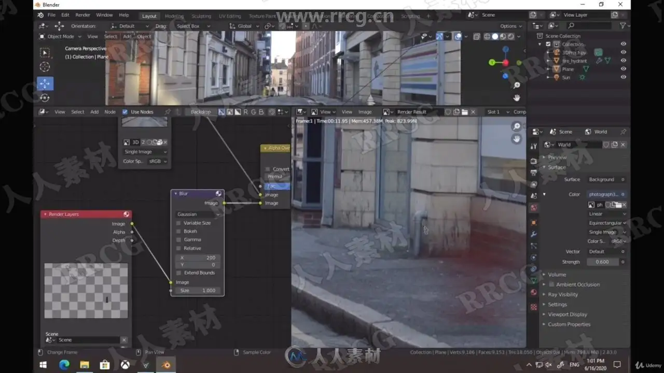Adjust the Blur node Size slider
664x373 pixels.
tap(197, 291)
